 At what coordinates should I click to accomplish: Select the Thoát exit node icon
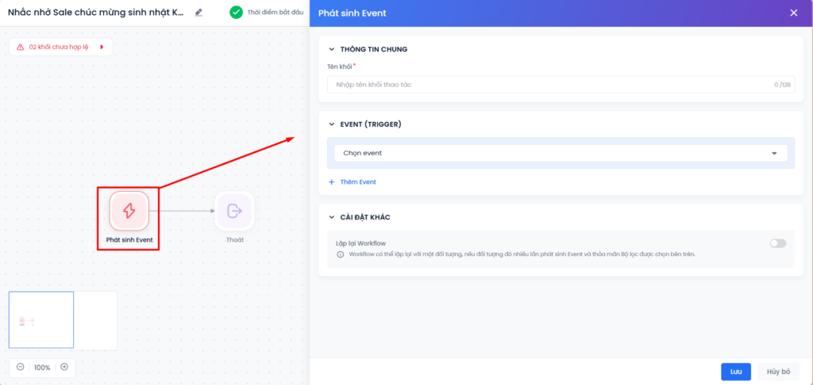tap(235, 211)
